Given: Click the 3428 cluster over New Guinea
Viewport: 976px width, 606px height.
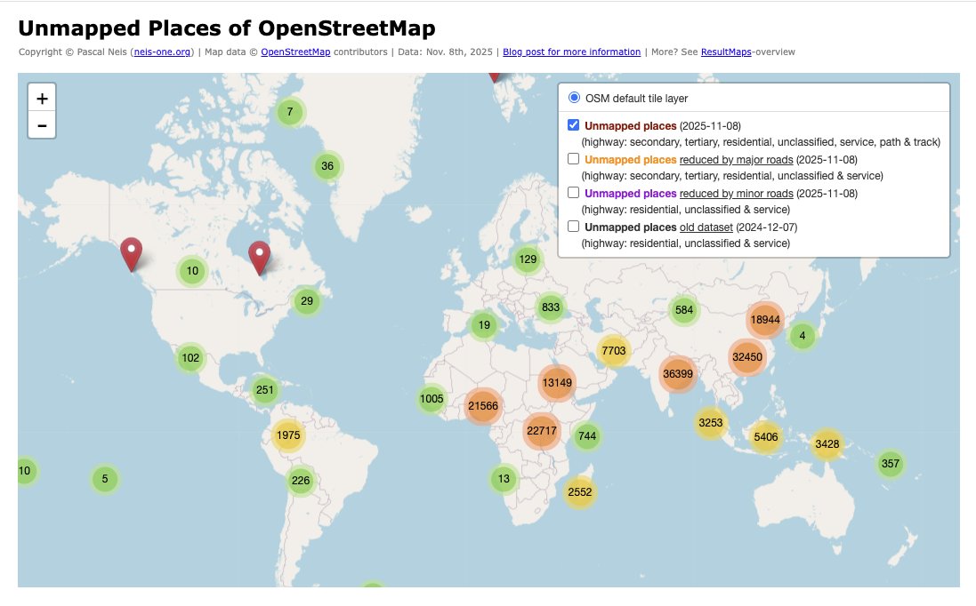Looking at the screenshot, I should [827, 443].
